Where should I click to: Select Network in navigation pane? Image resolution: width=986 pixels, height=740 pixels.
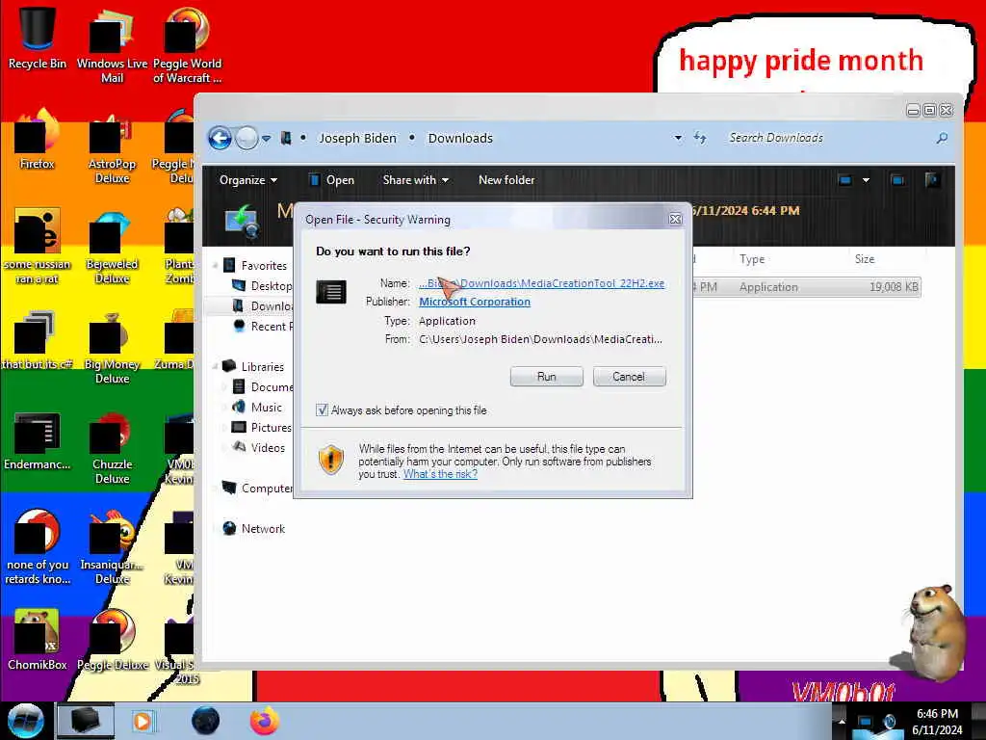254,529
